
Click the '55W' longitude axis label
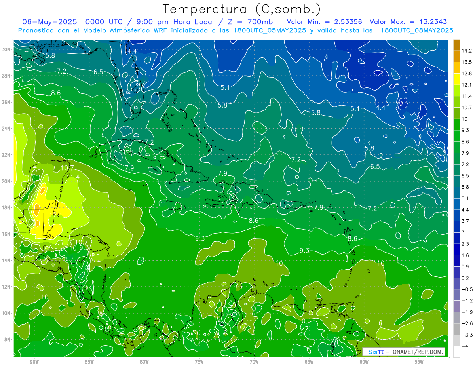click(419, 362)
